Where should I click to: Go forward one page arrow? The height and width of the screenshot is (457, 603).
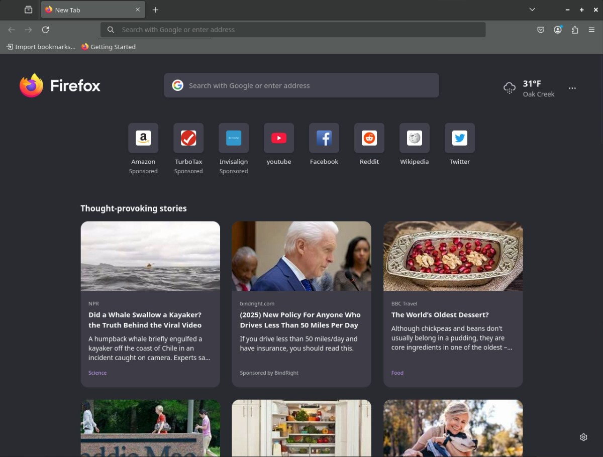click(x=29, y=30)
